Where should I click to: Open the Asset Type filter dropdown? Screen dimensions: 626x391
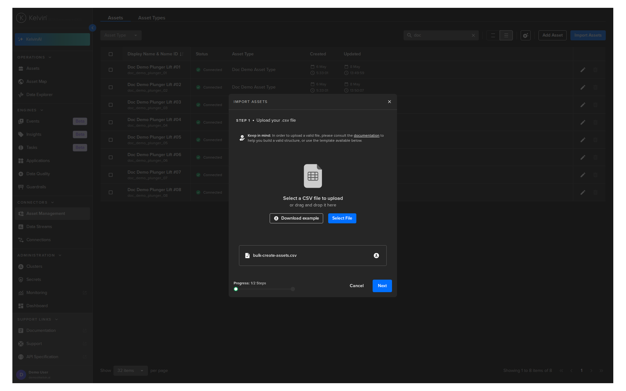click(x=121, y=35)
